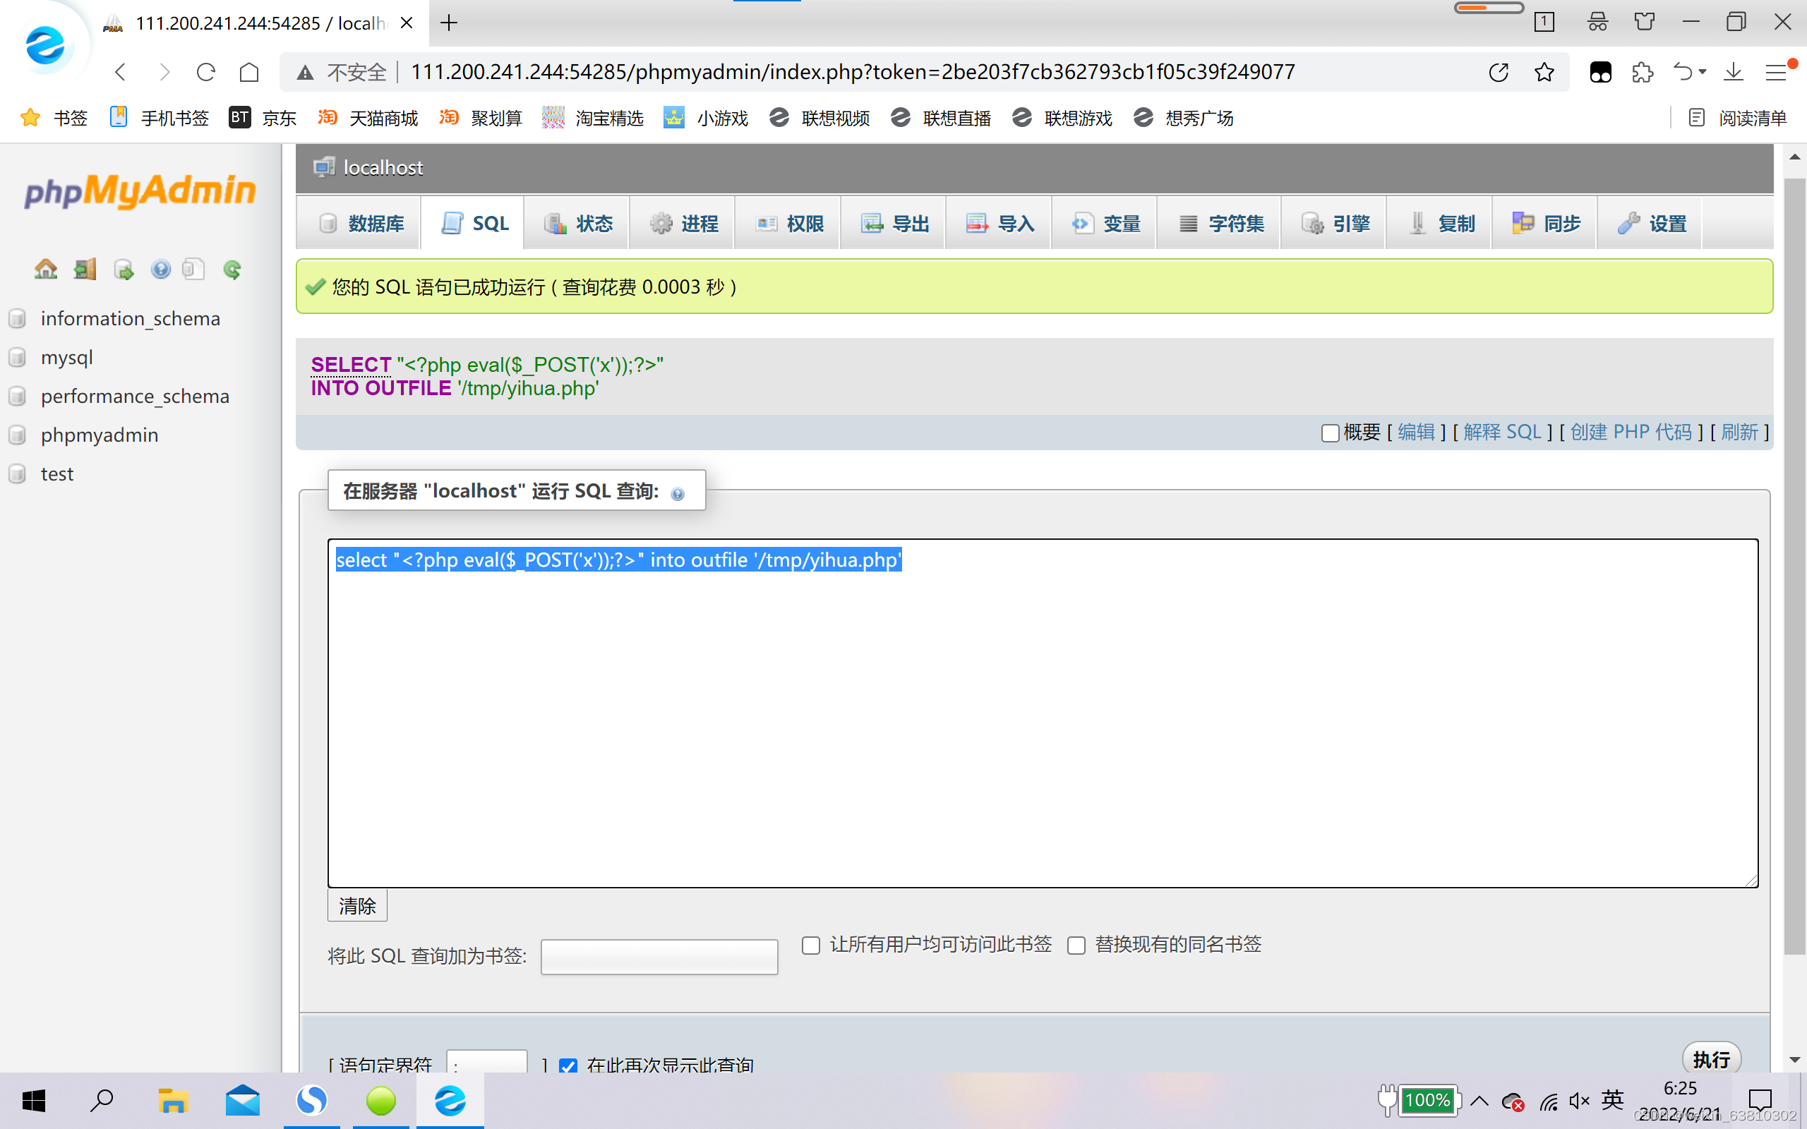Open the phpMyAdmin home icon

tap(46, 269)
